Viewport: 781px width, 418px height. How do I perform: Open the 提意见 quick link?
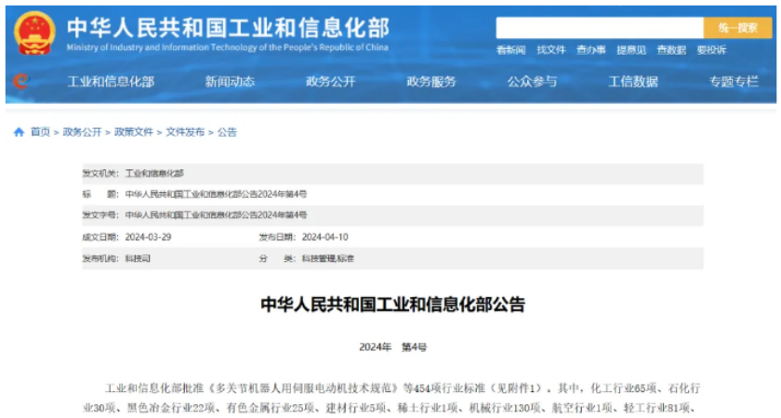[631, 50]
